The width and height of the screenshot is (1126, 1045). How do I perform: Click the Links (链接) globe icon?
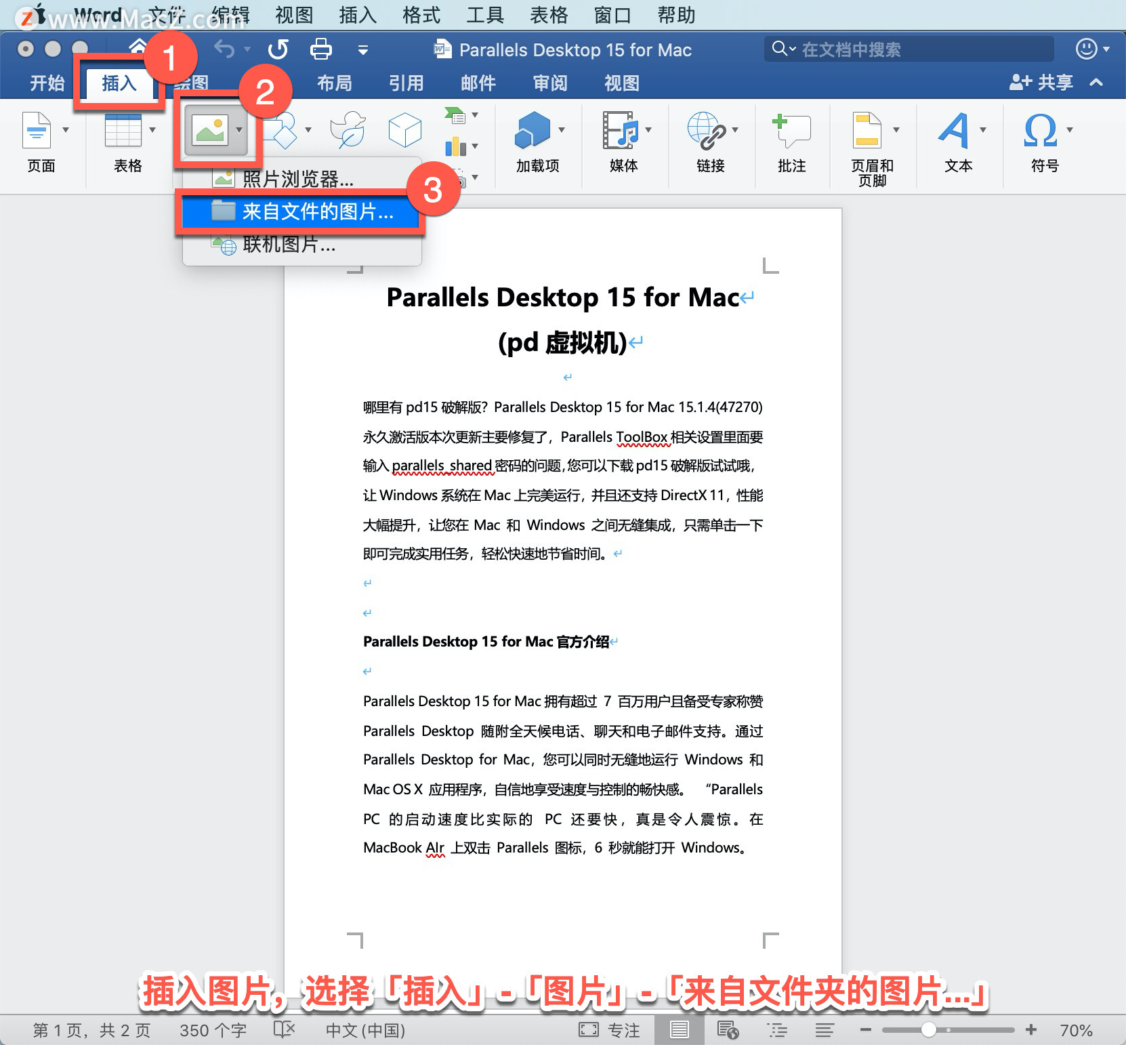(x=707, y=129)
